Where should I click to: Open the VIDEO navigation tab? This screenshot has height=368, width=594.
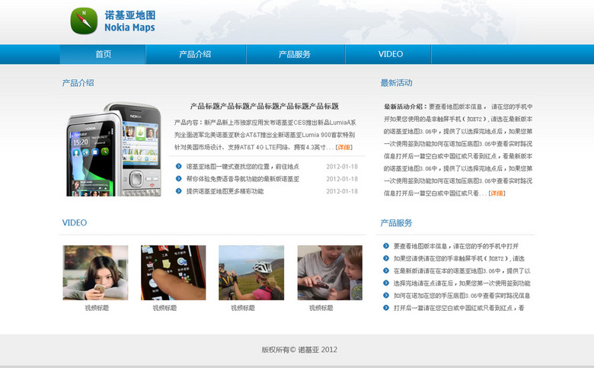[390, 54]
